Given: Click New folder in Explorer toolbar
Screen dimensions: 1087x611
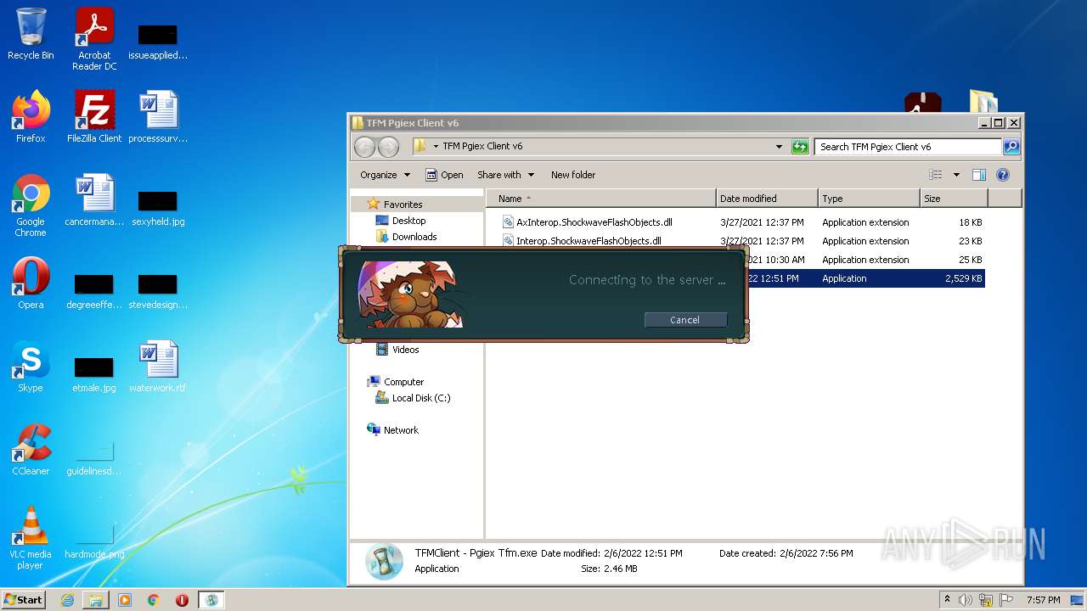Looking at the screenshot, I should 573,175.
